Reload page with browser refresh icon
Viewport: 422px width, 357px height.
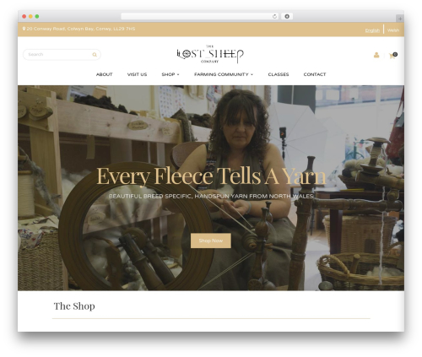point(274,17)
